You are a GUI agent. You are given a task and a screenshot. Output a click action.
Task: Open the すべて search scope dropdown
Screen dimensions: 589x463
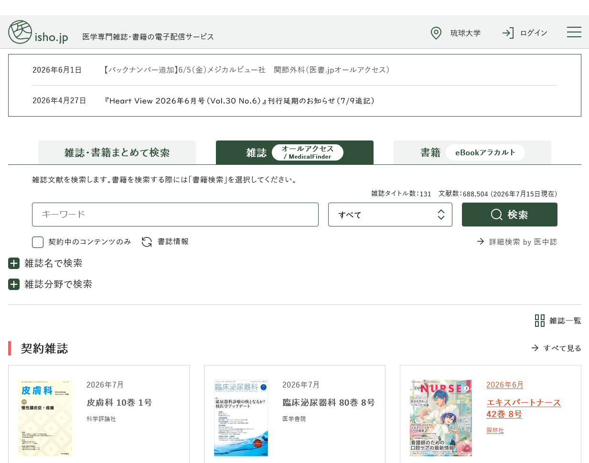tap(390, 215)
